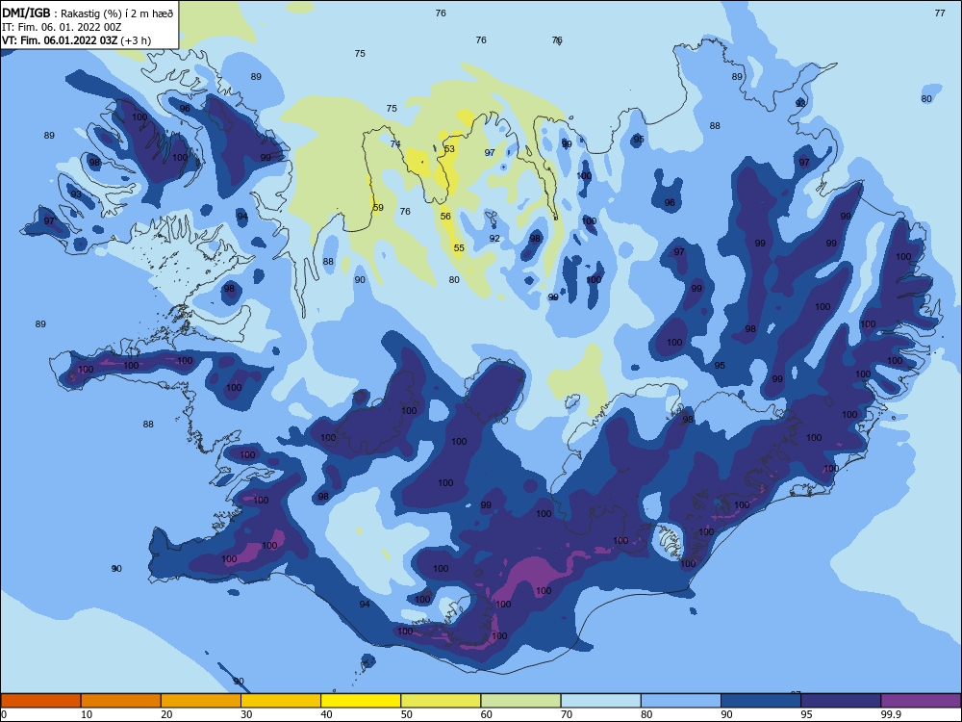Click the "20" legend tick label

pos(166,714)
